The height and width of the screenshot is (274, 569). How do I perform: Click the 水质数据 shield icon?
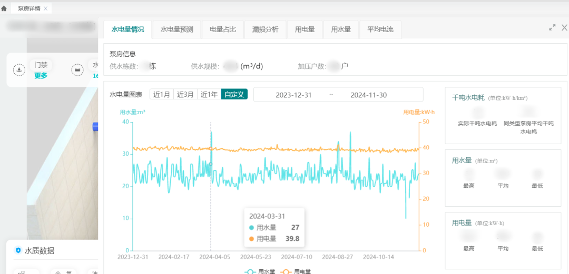click(x=18, y=251)
